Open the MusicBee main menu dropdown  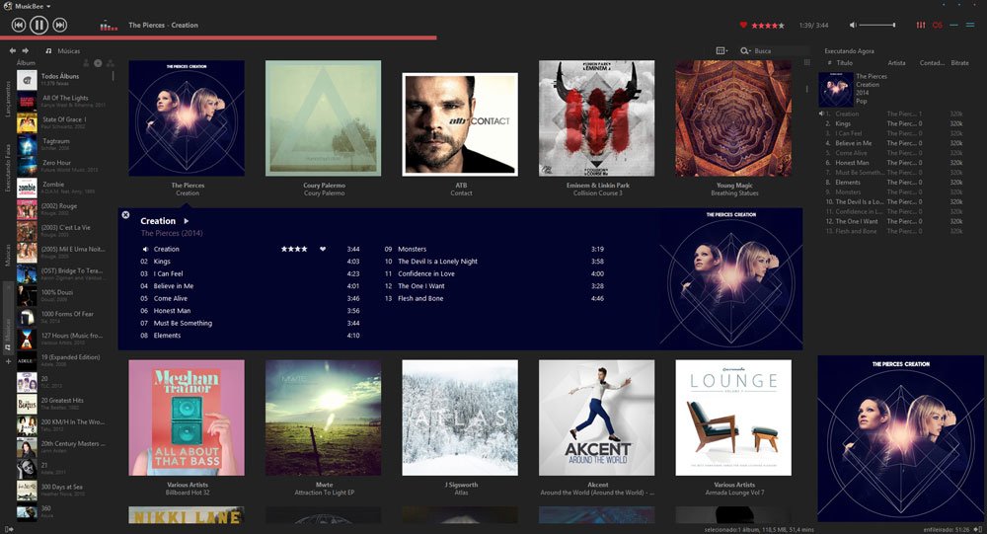point(27,6)
